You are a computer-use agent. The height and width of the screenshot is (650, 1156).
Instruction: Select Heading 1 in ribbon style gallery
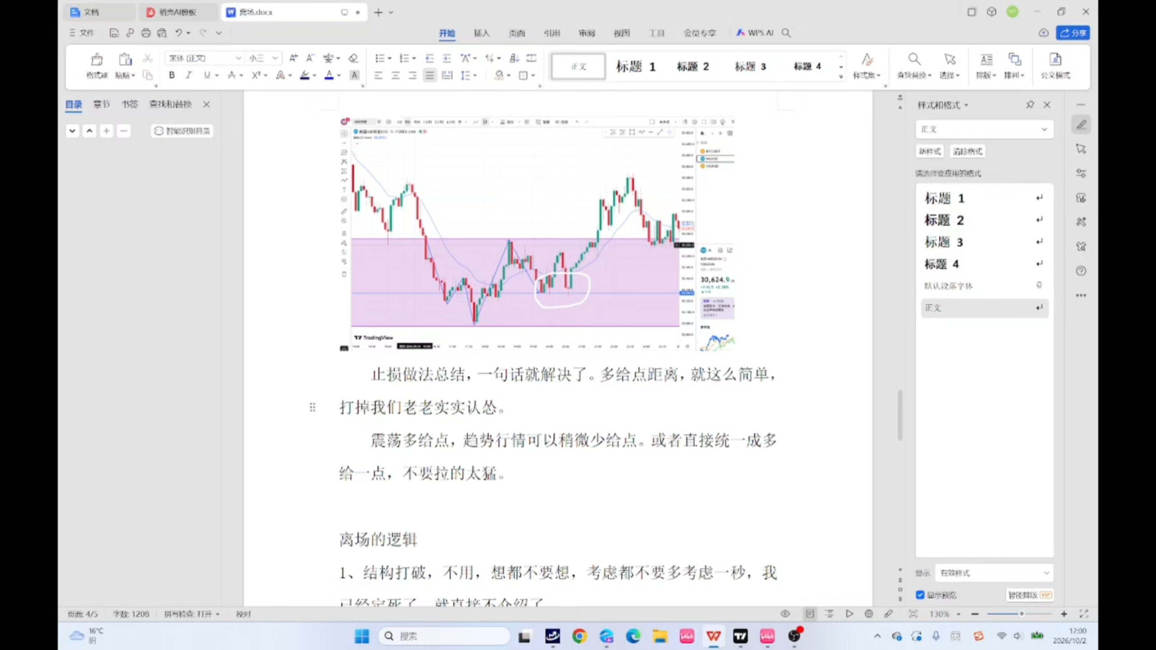(x=636, y=66)
